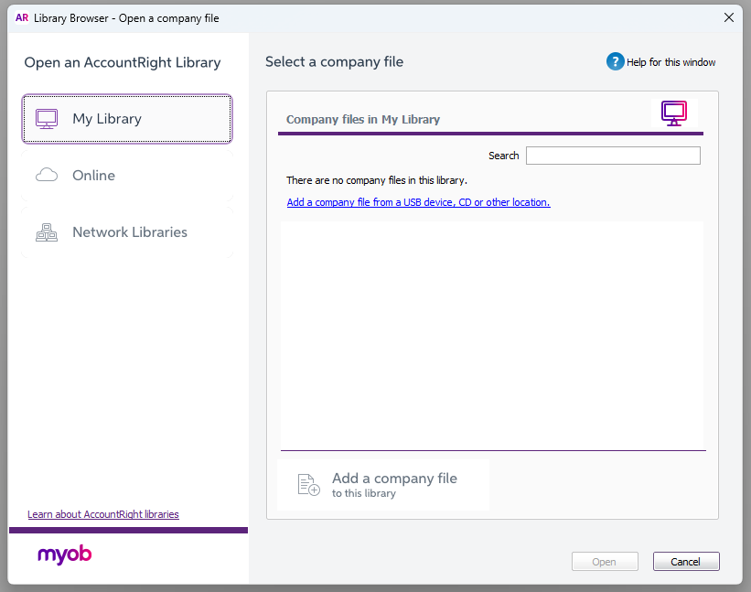
Task: Select the My Library tab label
Action: pos(107,119)
